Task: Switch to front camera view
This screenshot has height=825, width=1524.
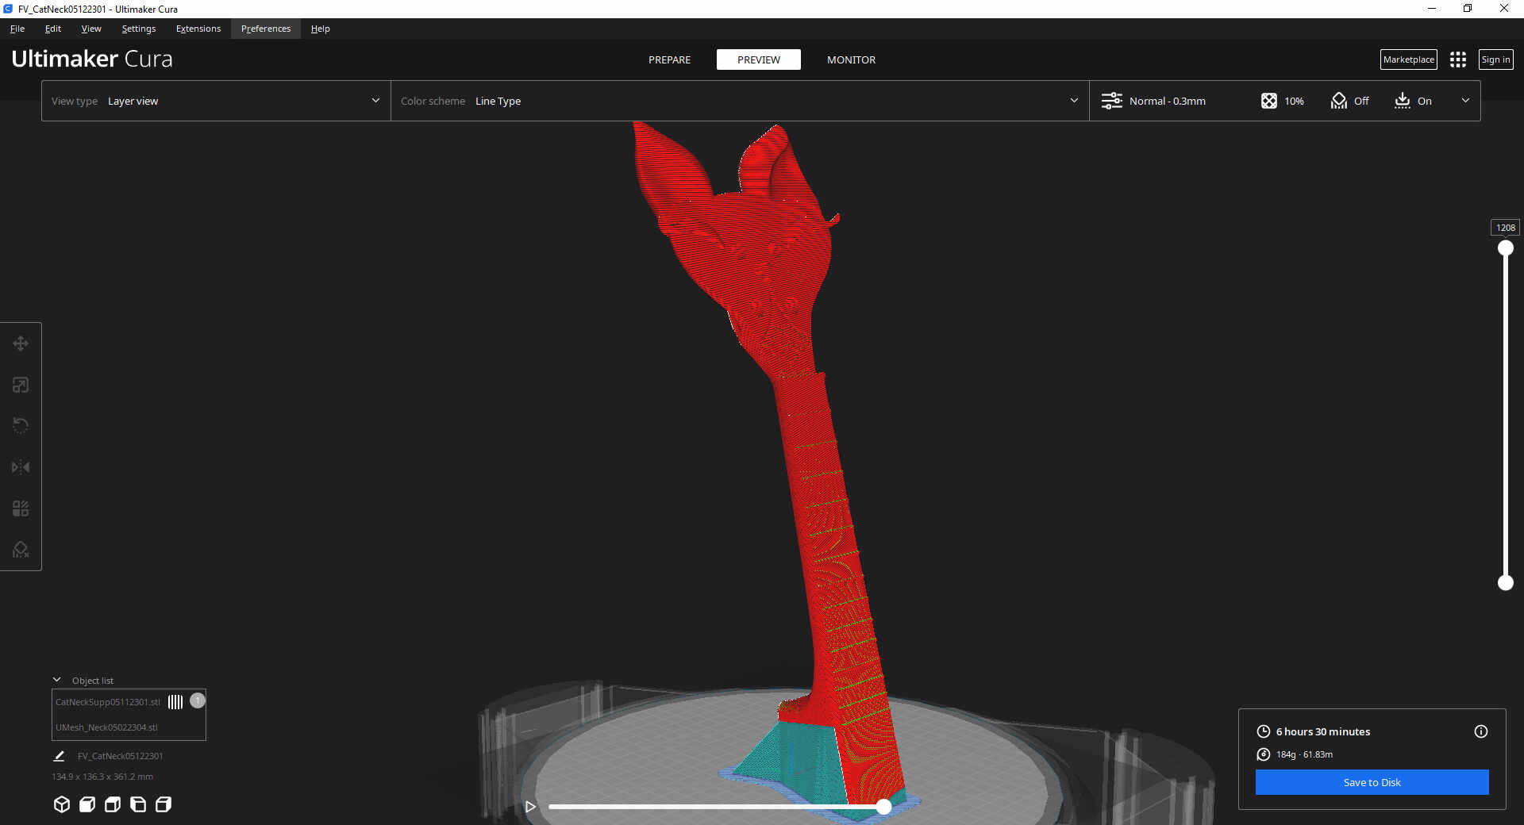Action: (x=87, y=804)
